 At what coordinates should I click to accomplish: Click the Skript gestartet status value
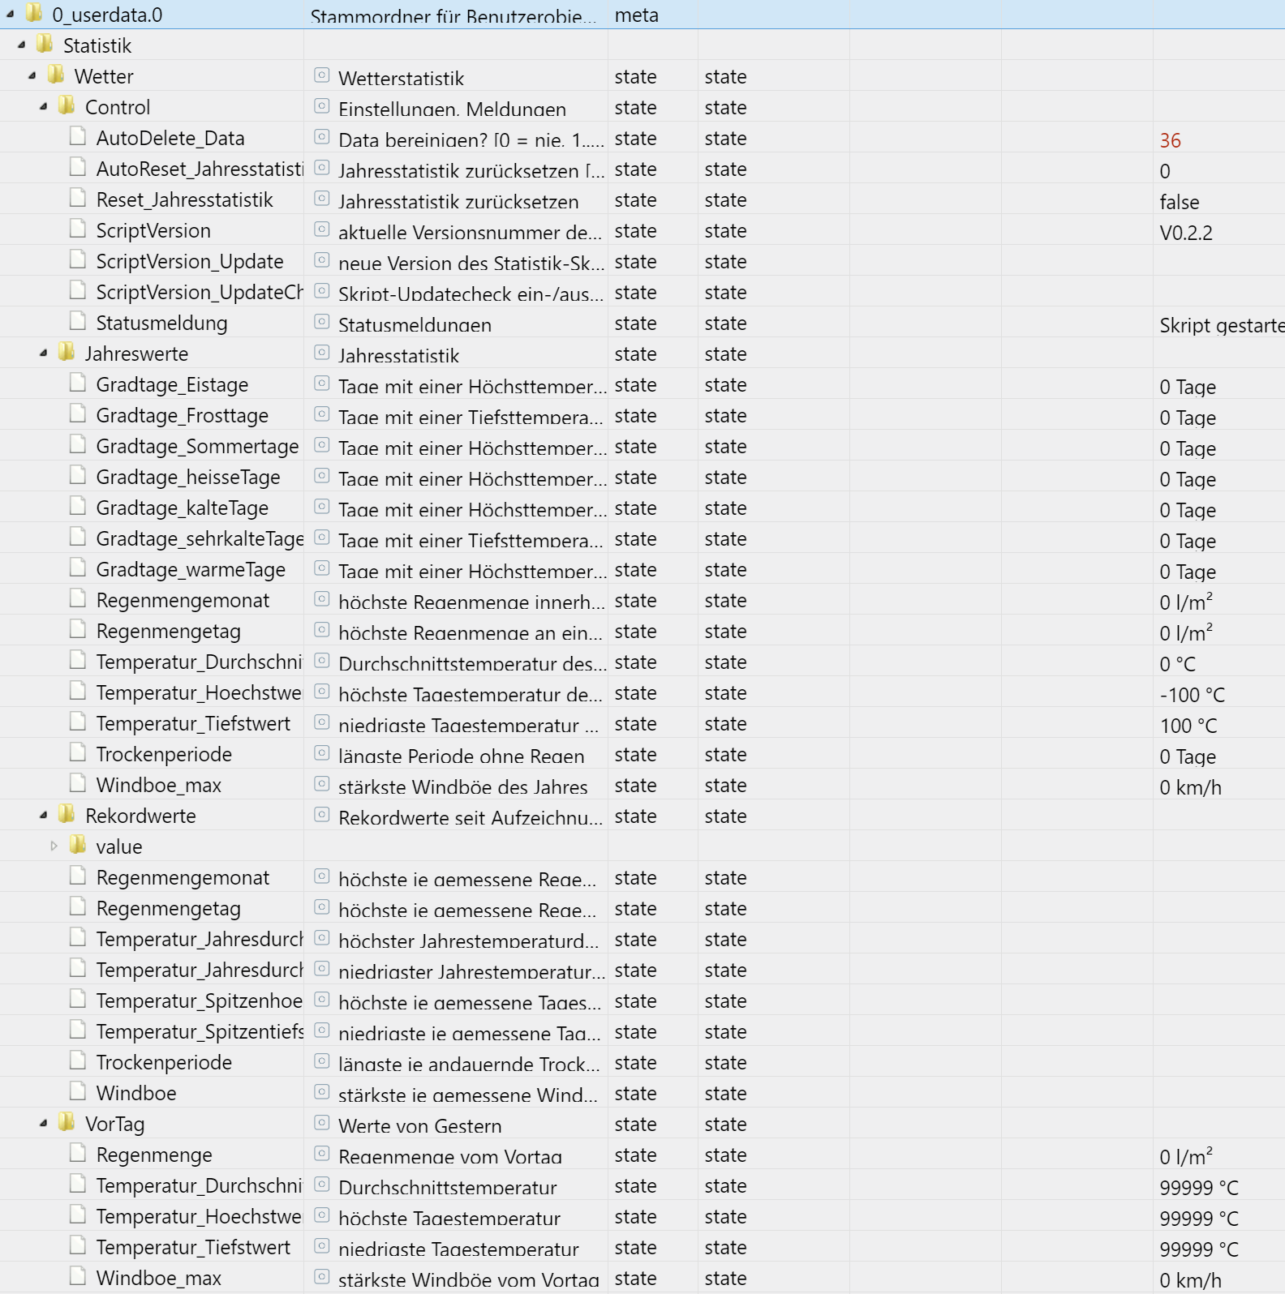pyautogui.click(x=1222, y=325)
